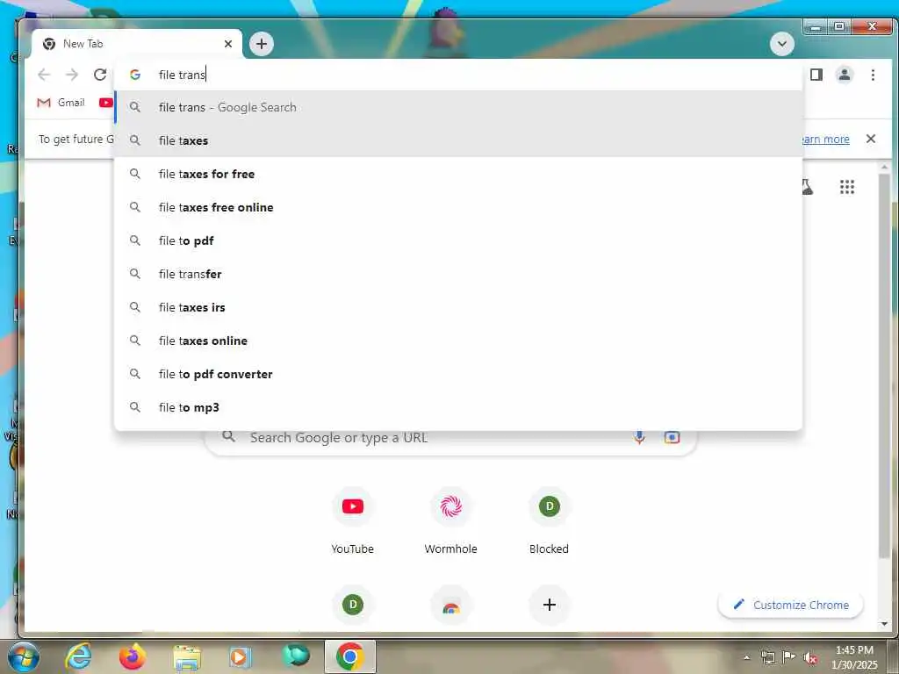
Task: Go back with the back arrow
Action: pos(44,75)
